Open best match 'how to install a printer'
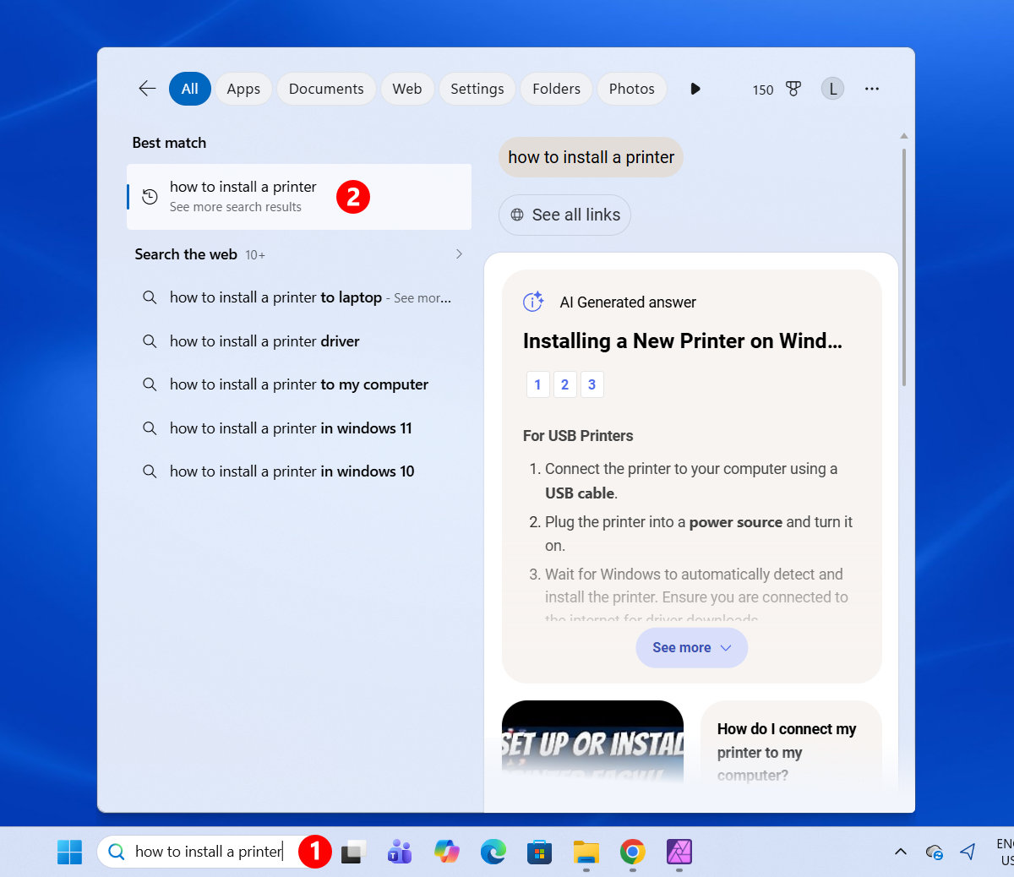Image resolution: width=1014 pixels, height=877 pixels. tap(299, 197)
